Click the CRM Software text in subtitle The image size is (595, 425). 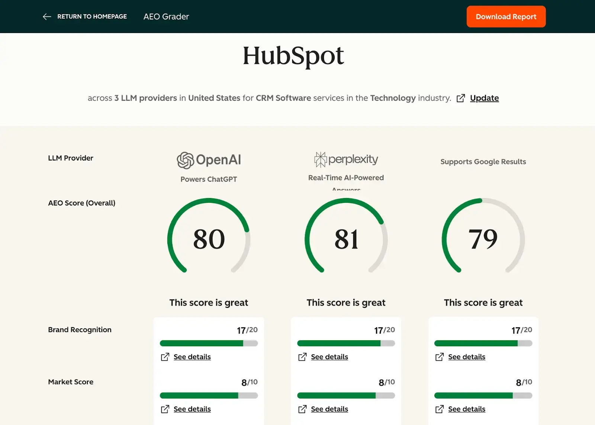pyautogui.click(x=283, y=98)
